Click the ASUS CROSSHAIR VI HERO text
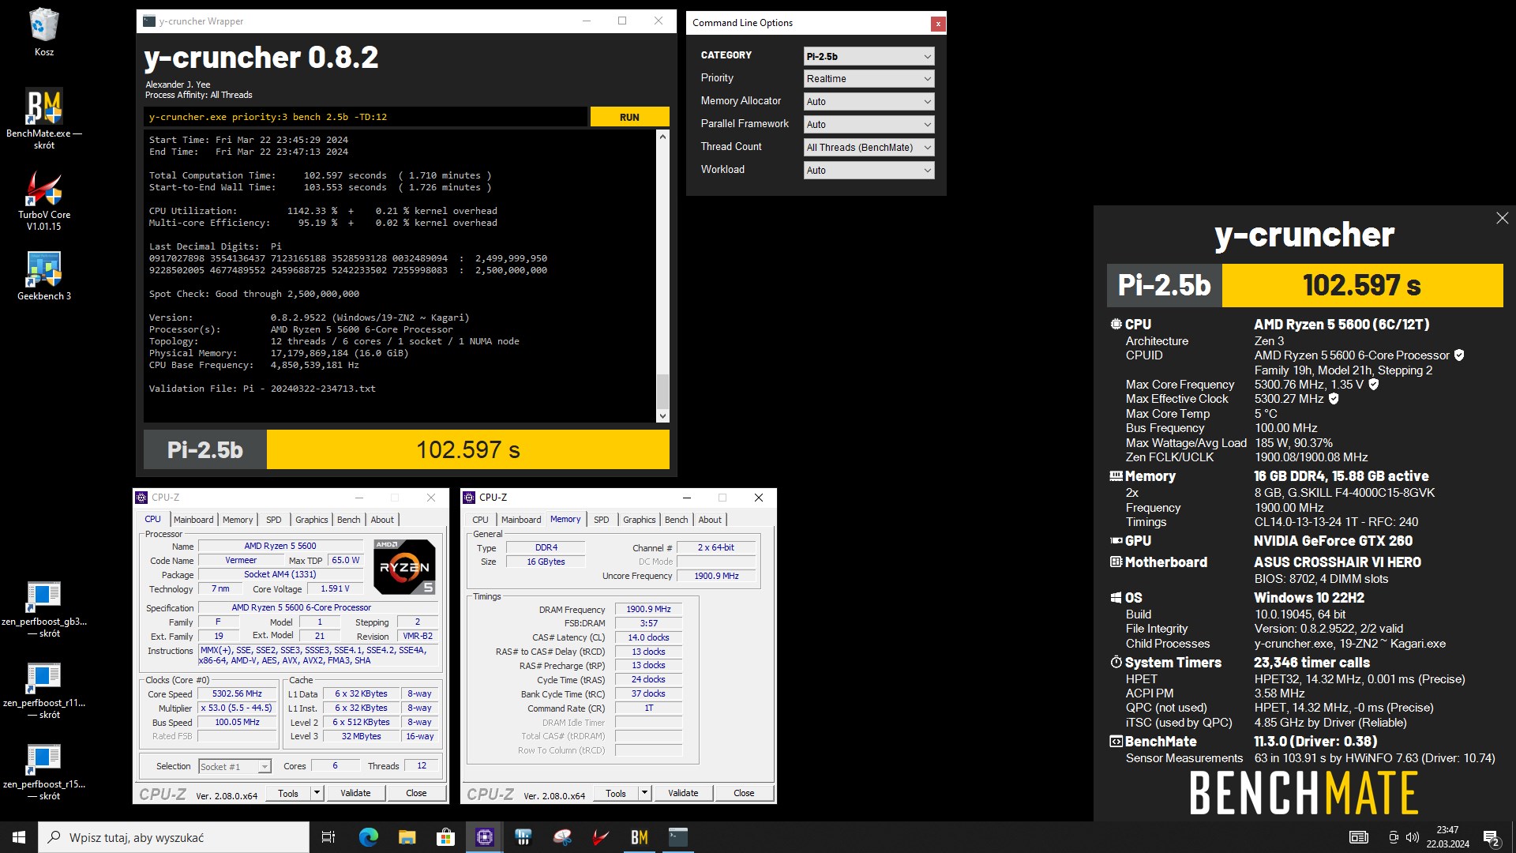The image size is (1516, 853). 1337,562
